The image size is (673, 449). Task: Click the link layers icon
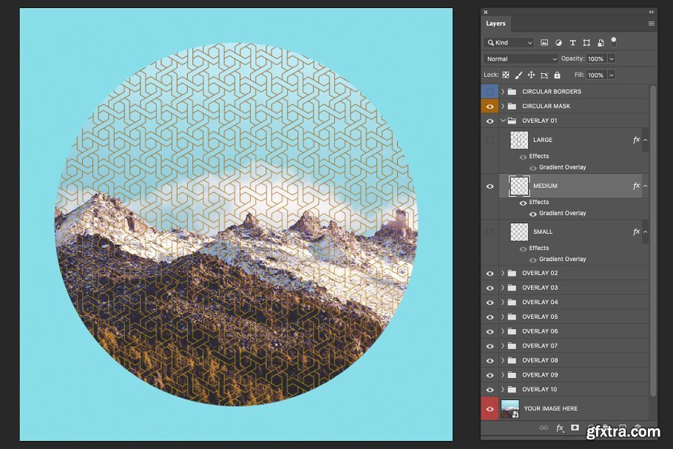[544, 428]
